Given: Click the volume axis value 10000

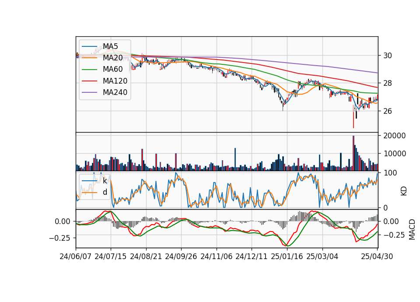Looking at the screenshot, I should [x=395, y=154].
